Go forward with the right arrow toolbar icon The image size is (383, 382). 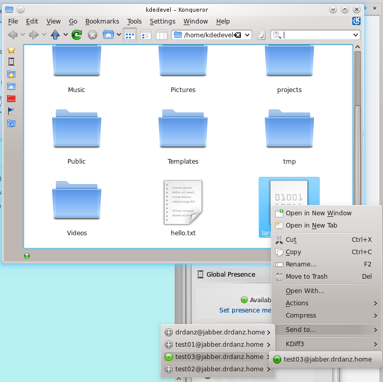click(34, 35)
